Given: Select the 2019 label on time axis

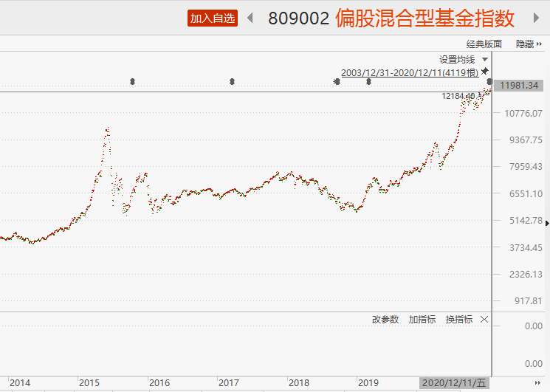Looking at the screenshot, I should click(x=368, y=383).
